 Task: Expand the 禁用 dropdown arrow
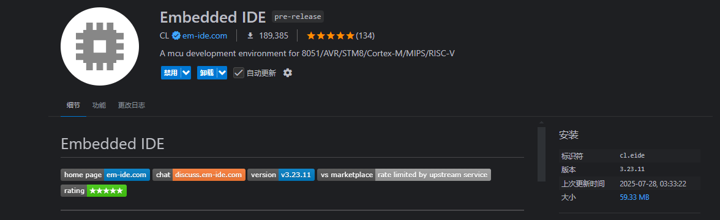pos(186,73)
